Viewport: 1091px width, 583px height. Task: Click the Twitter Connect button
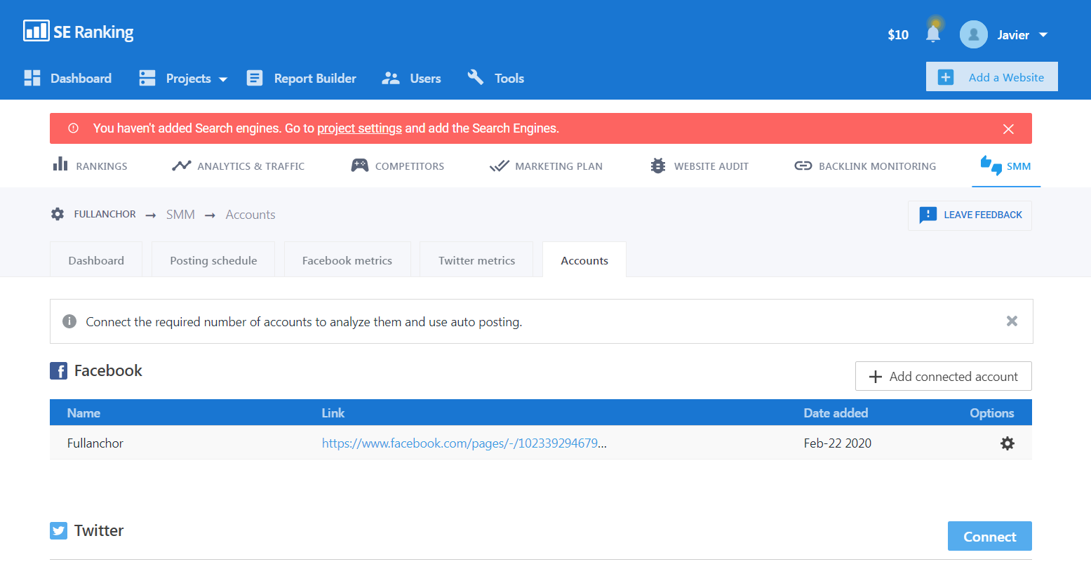(990, 536)
